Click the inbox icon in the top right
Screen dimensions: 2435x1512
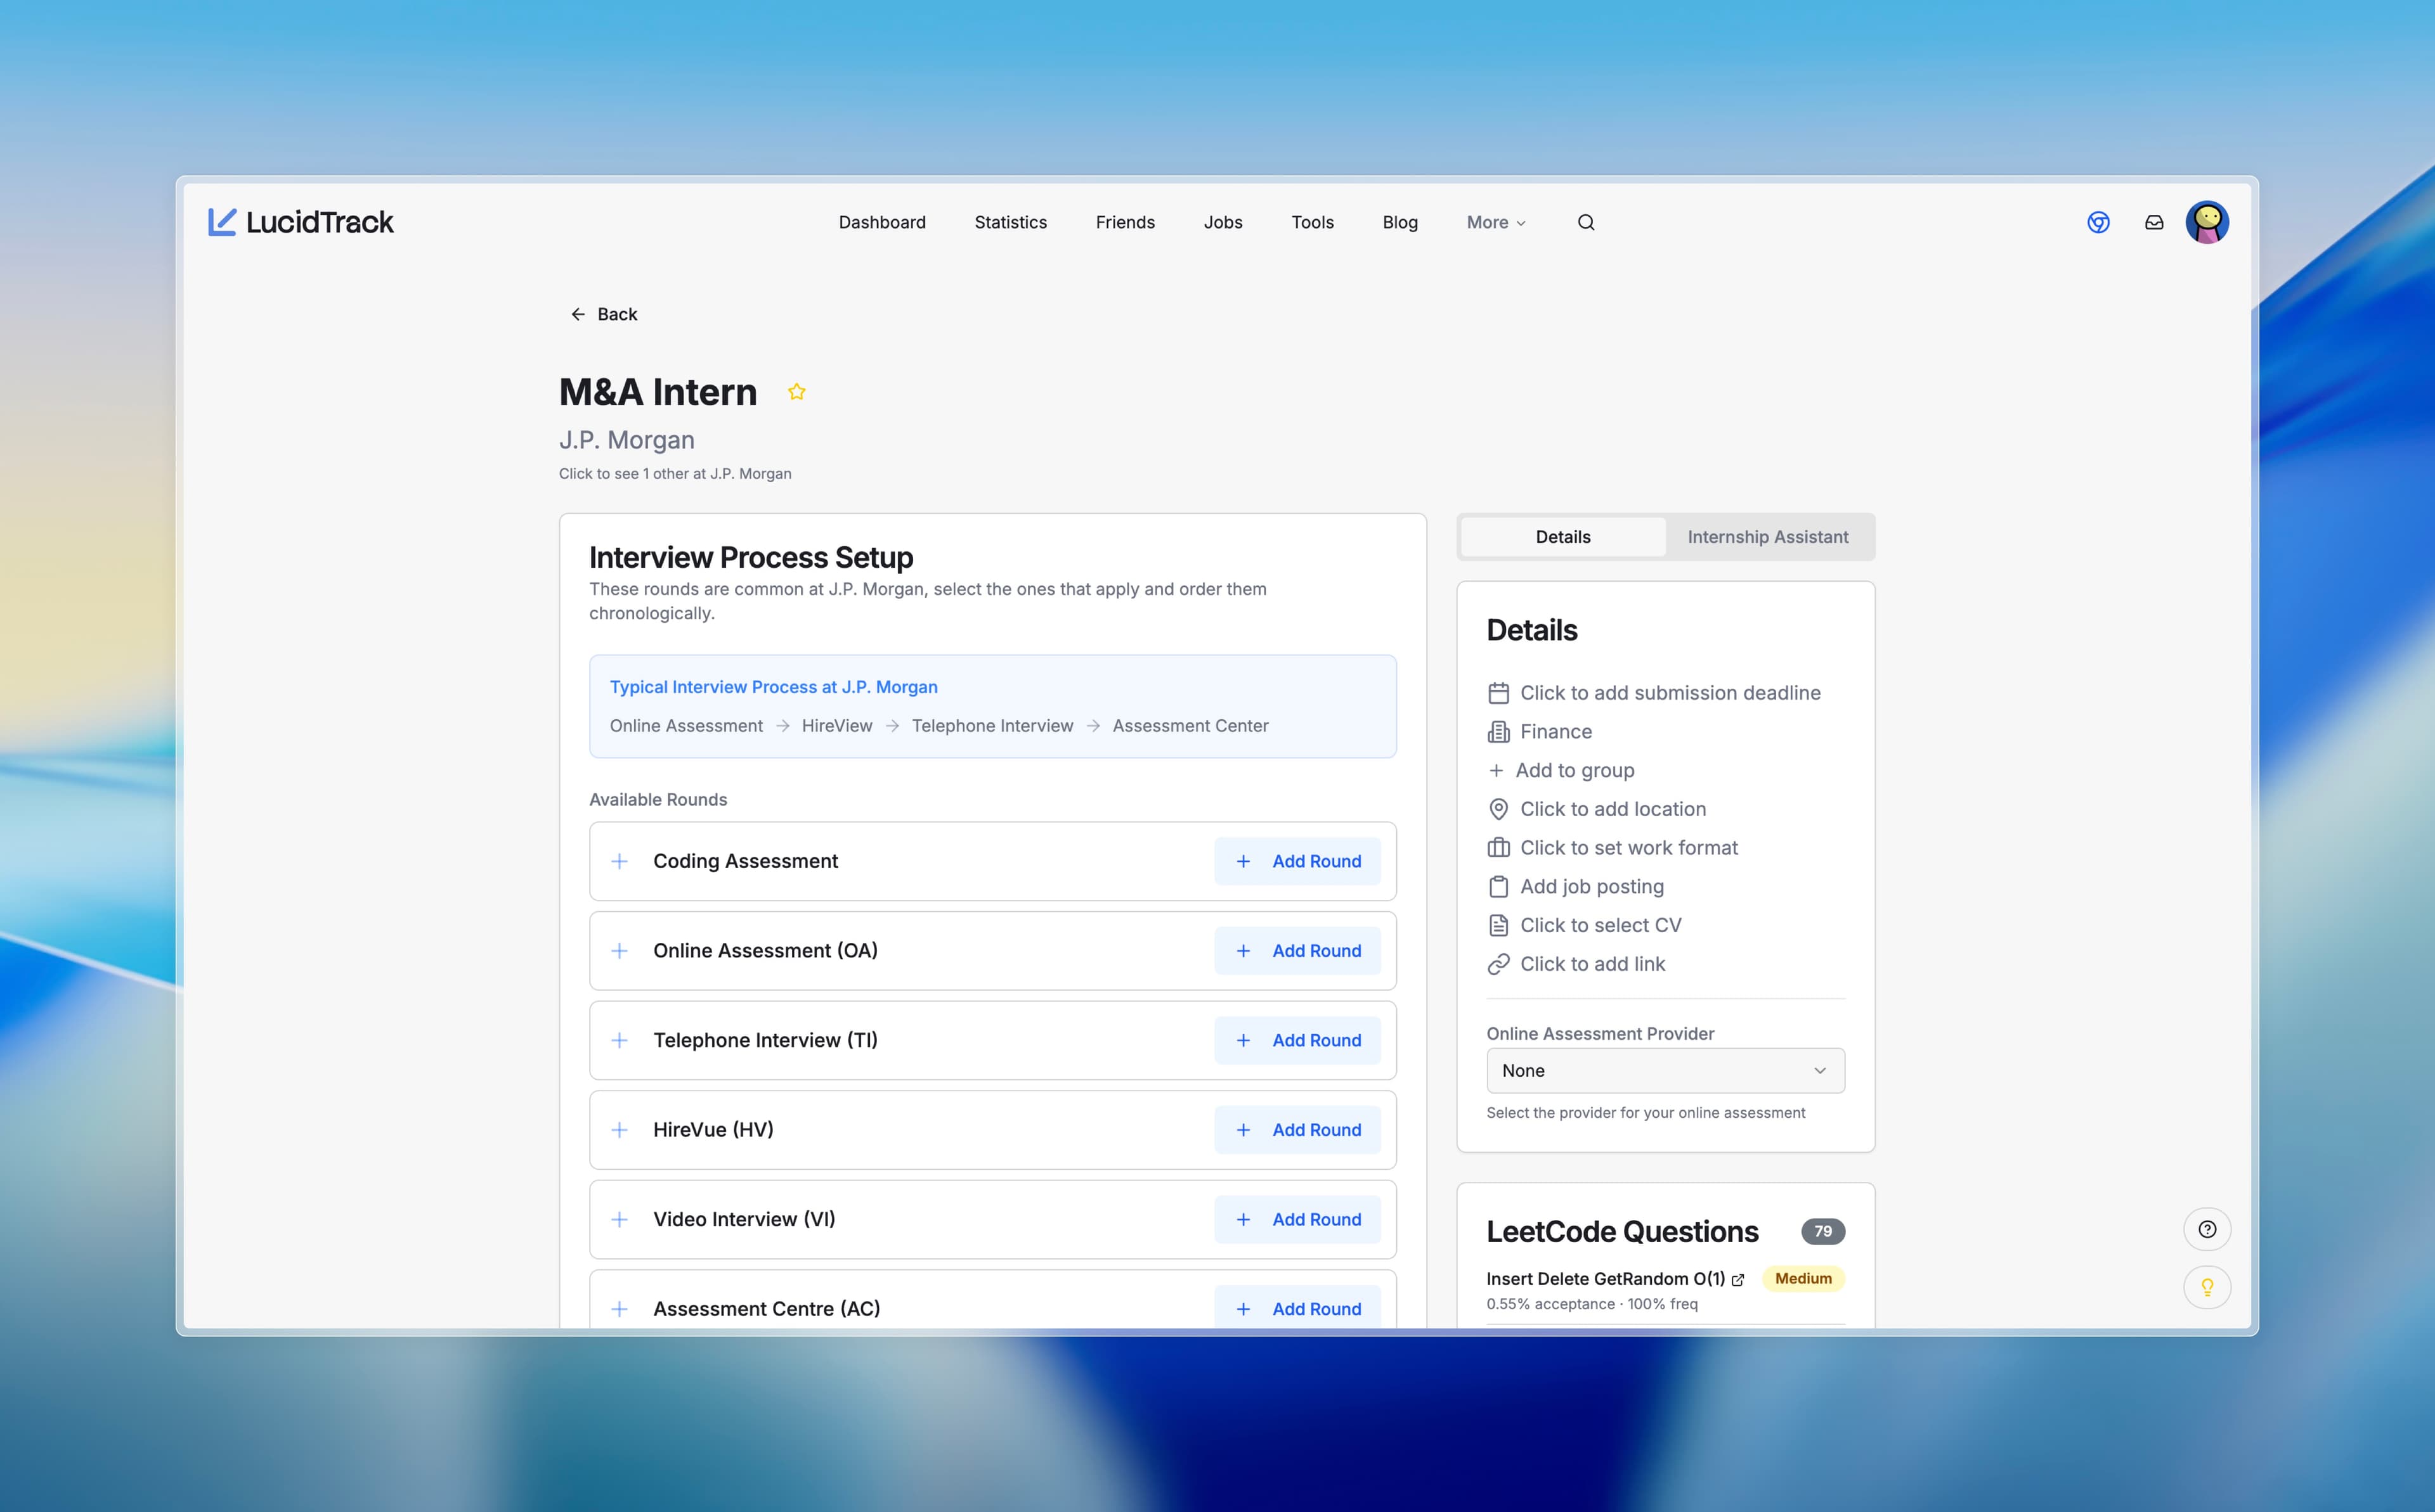pos(2153,222)
